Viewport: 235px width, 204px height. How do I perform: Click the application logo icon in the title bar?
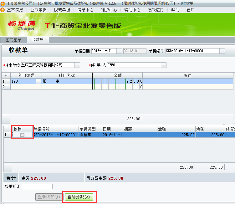point(3,3)
